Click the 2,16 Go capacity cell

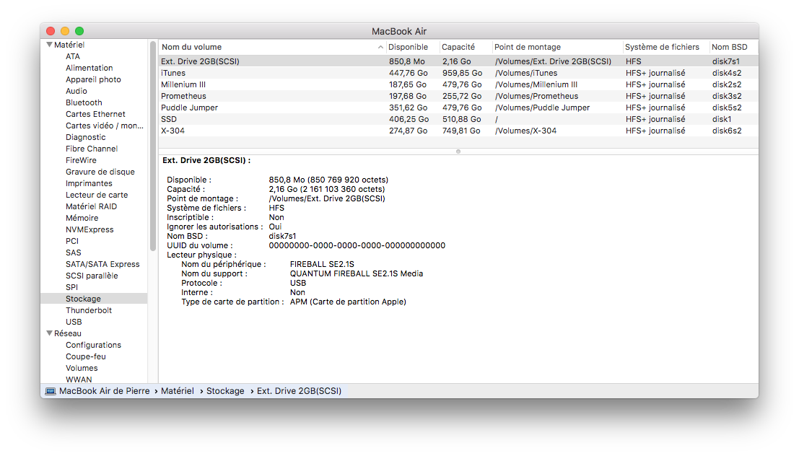[x=457, y=61]
